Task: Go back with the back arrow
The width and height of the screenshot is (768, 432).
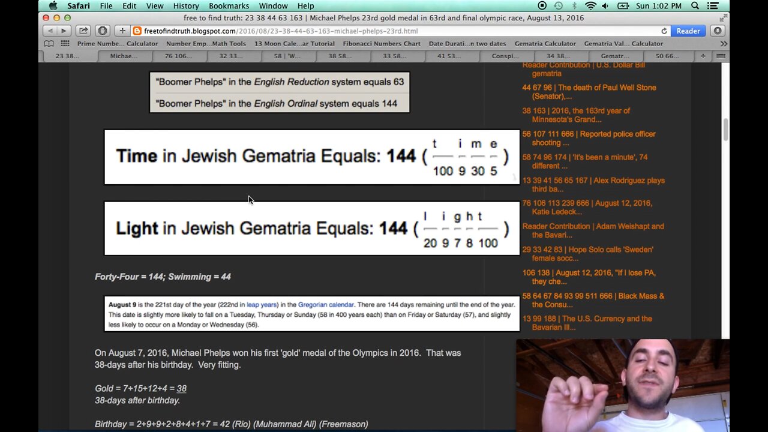Action: [50, 31]
